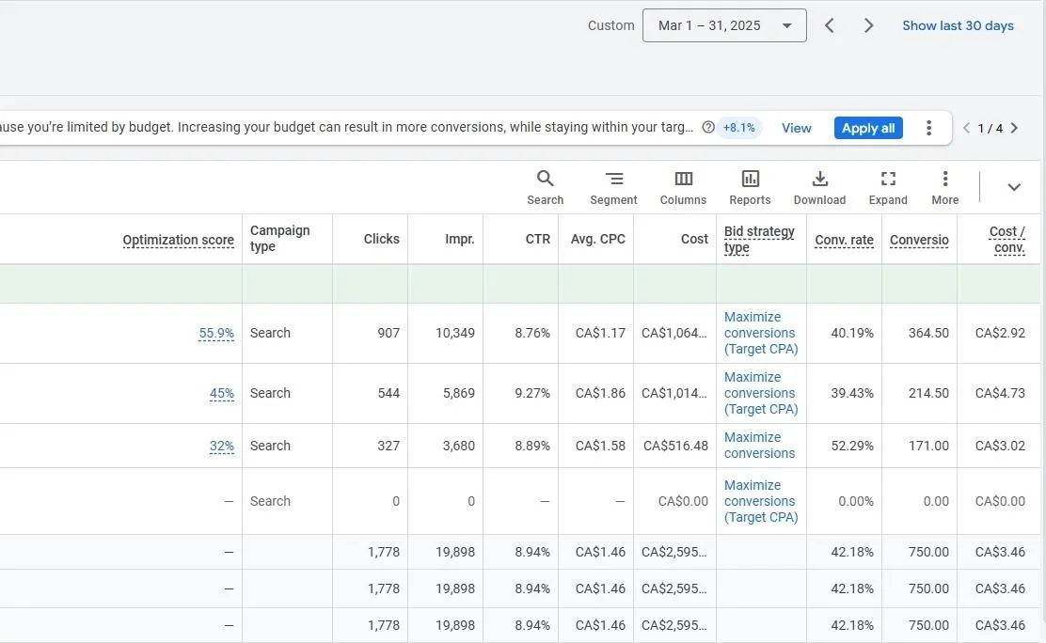Apply all recommendations

pos(868,128)
